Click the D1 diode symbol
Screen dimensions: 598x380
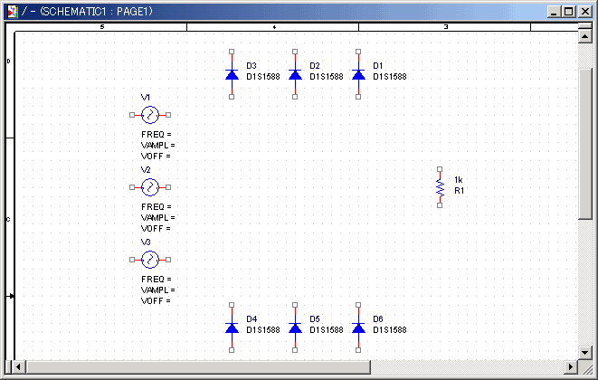tap(358, 74)
